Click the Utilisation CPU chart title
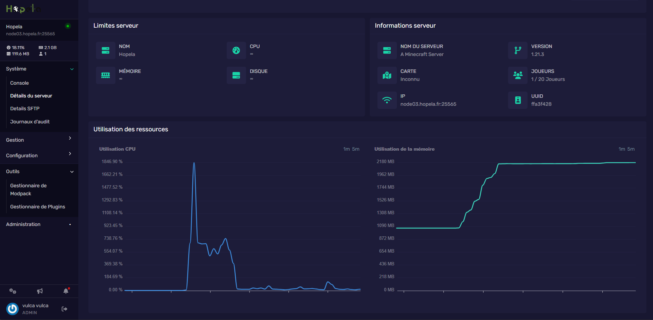The height and width of the screenshot is (320, 653). tap(117, 149)
